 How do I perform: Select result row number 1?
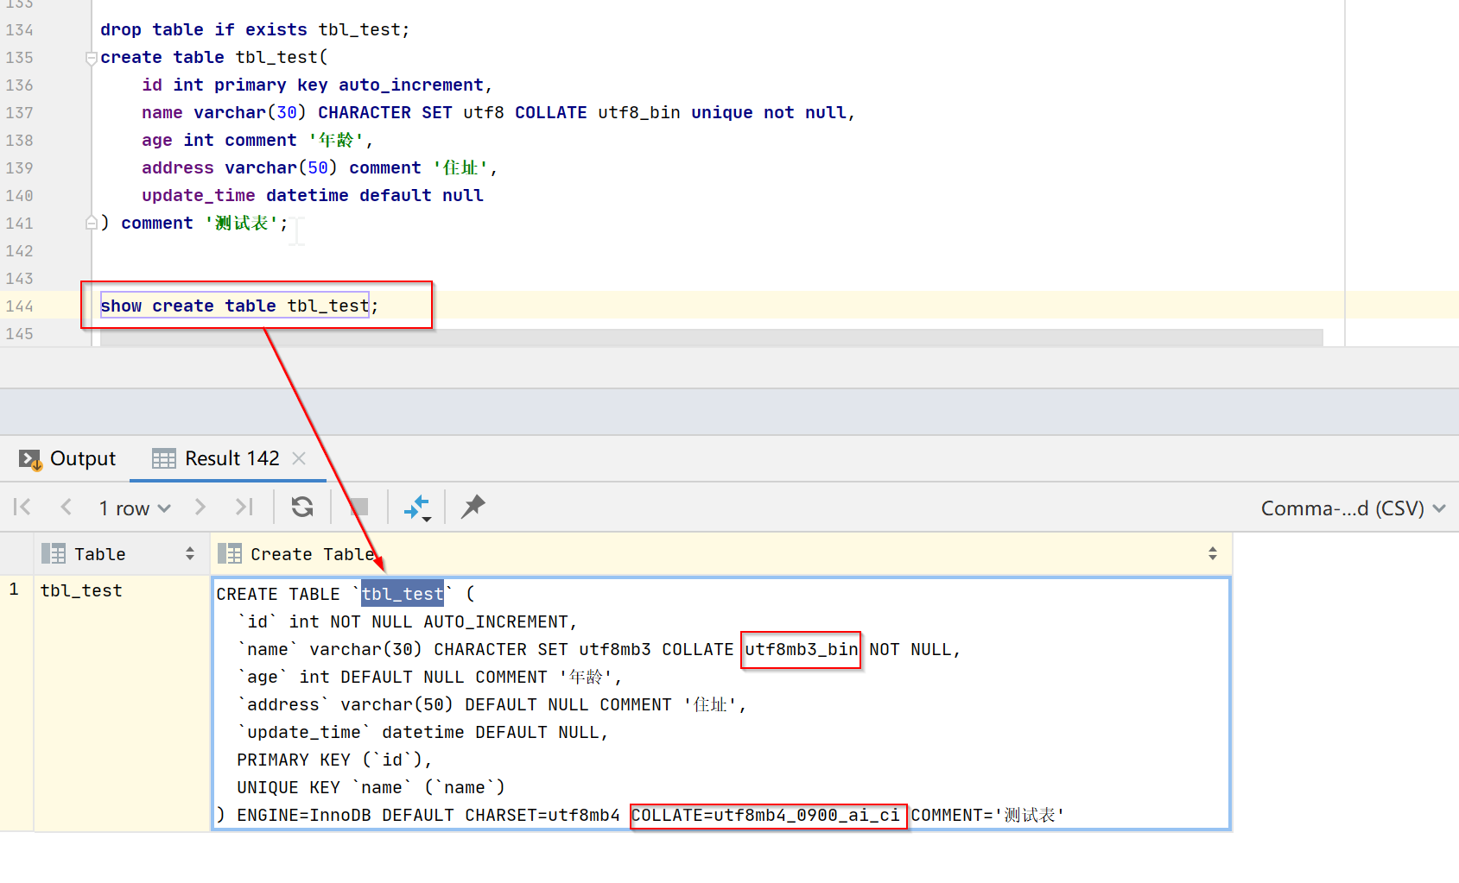tap(15, 590)
